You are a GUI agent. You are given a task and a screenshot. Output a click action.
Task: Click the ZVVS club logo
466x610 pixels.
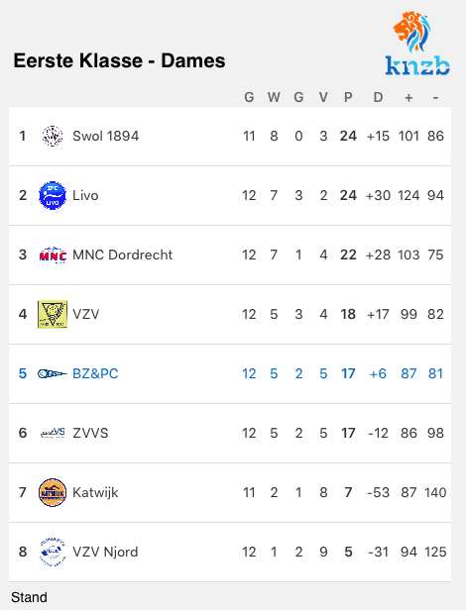[x=53, y=433]
